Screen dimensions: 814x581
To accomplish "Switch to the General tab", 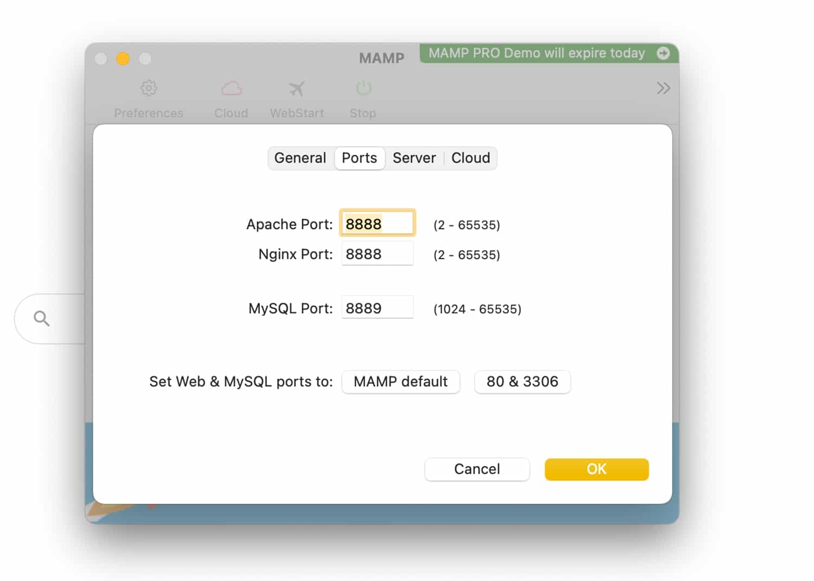I will (300, 158).
